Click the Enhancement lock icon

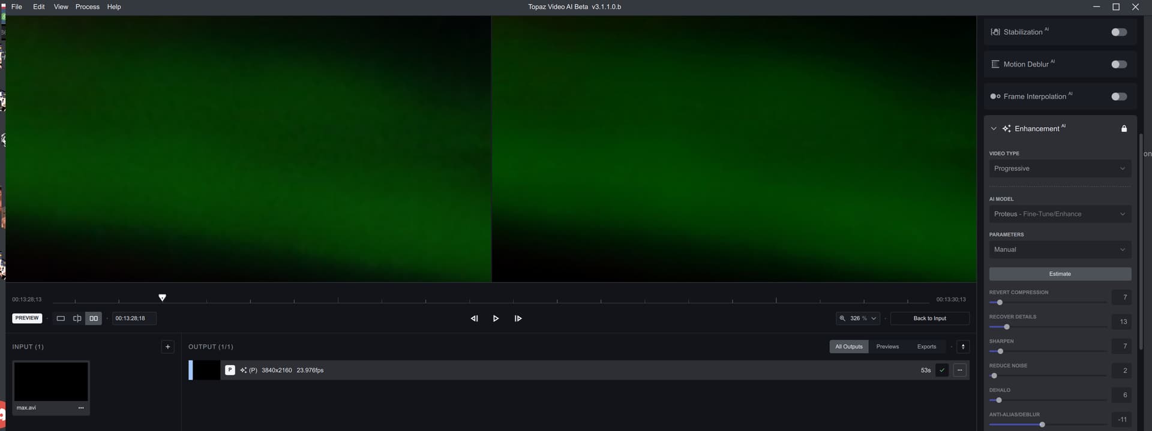point(1124,129)
